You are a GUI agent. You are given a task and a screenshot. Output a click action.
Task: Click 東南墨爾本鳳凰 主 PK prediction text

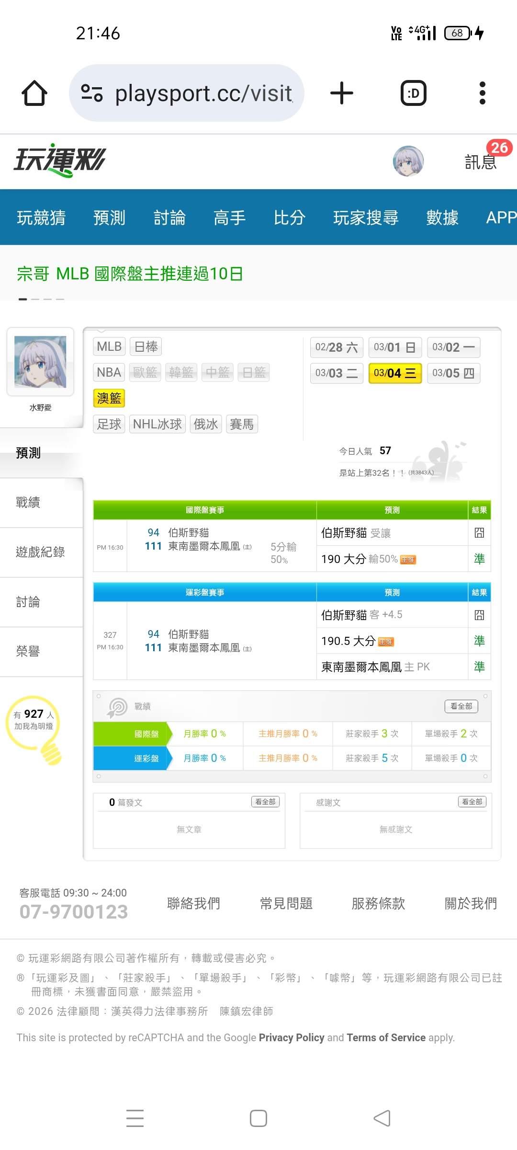click(376, 667)
